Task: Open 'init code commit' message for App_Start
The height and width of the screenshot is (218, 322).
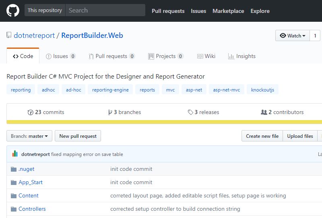Action: (131, 182)
